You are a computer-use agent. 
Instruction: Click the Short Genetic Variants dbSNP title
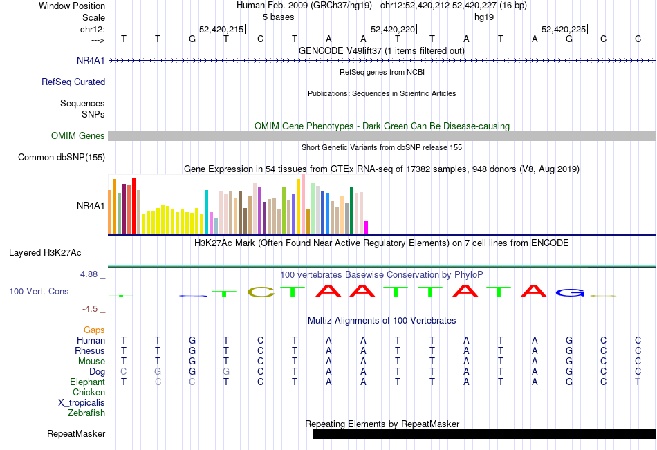tap(382, 147)
